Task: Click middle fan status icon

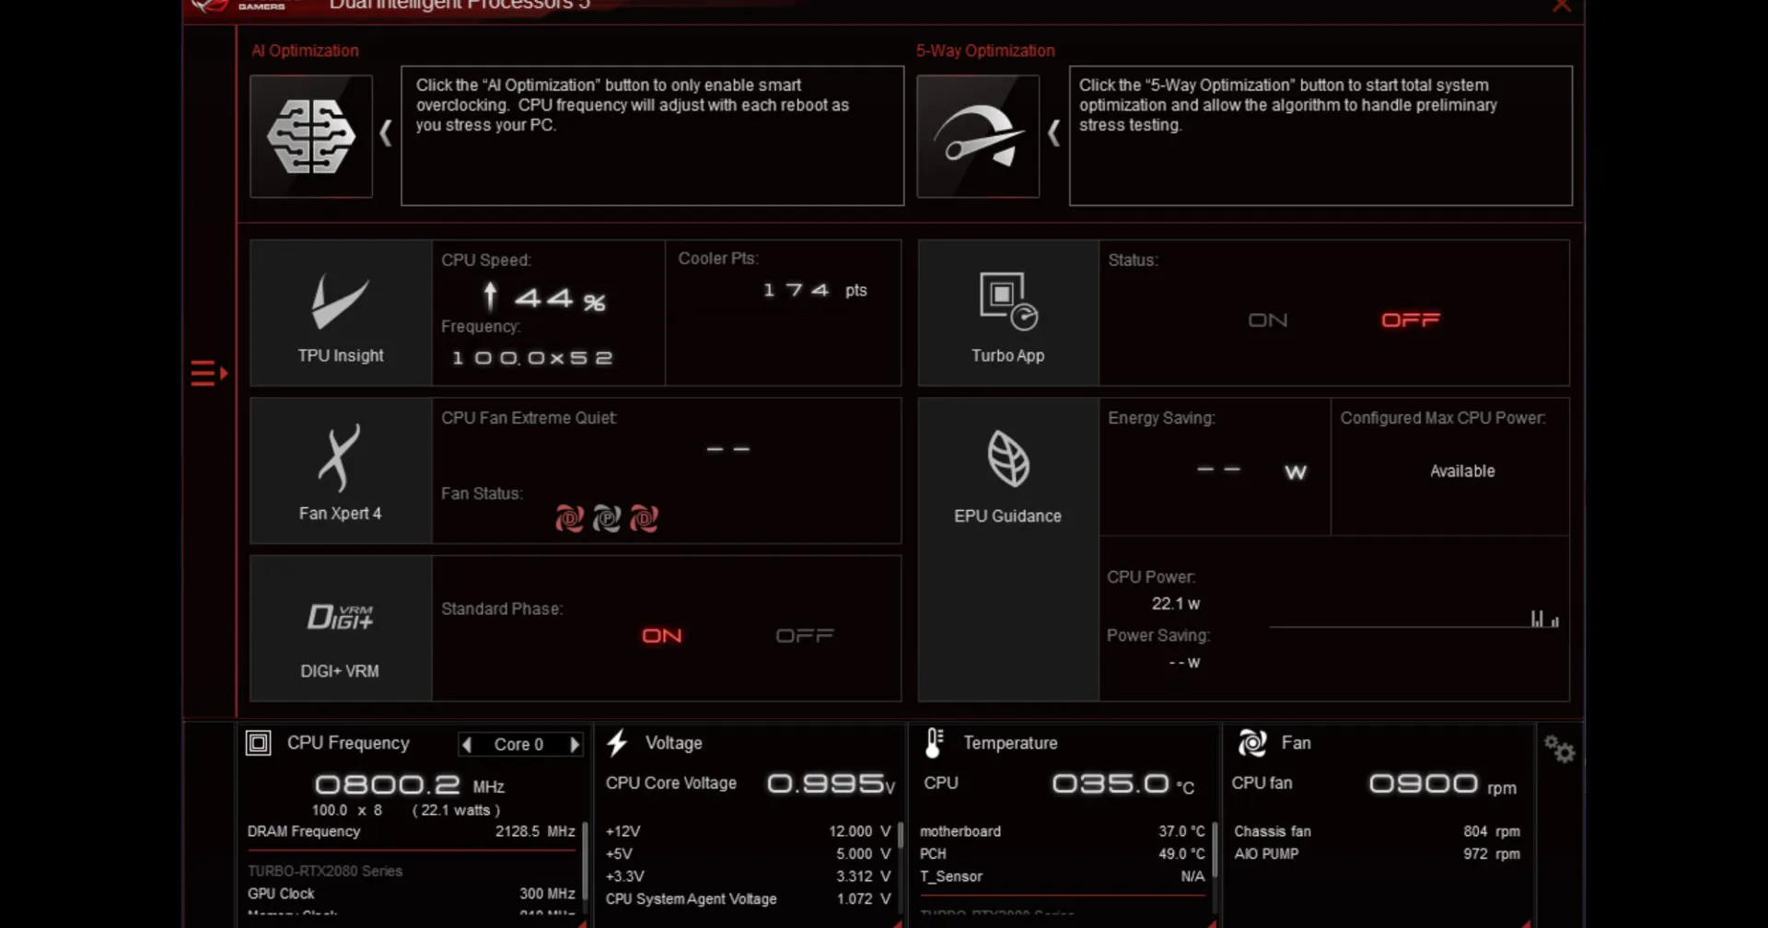Action: [x=607, y=518]
